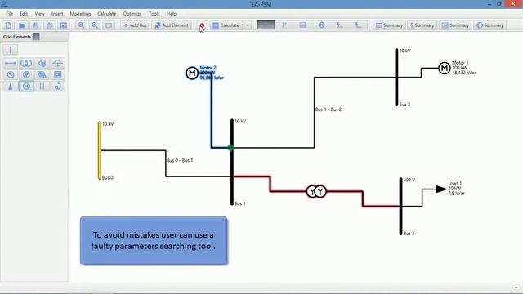Zoom out with the minus magnifier icon

coord(95,25)
